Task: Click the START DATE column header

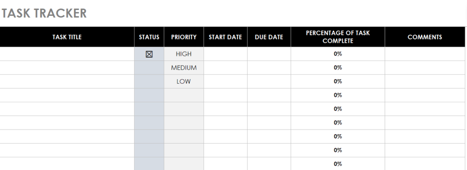Action: point(225,37)
